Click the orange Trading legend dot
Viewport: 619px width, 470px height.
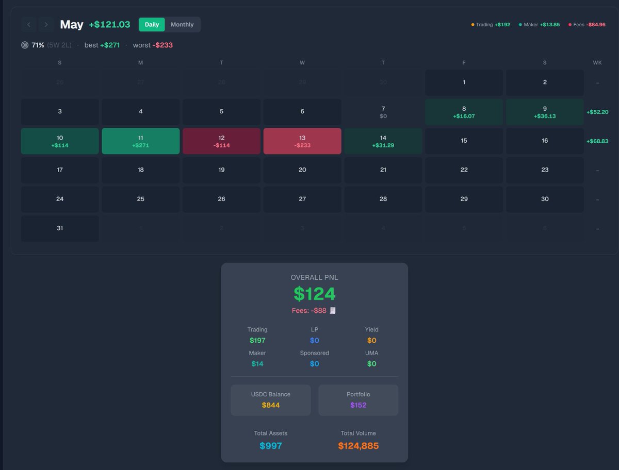[473, 25]
